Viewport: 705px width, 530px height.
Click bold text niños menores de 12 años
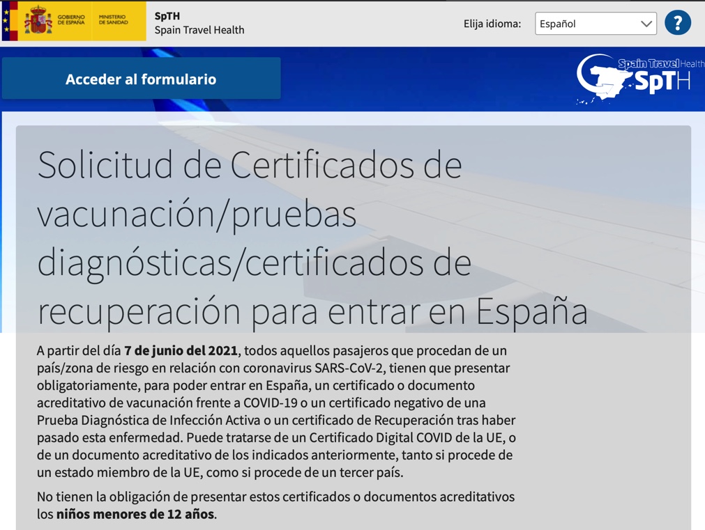point(135,515)
